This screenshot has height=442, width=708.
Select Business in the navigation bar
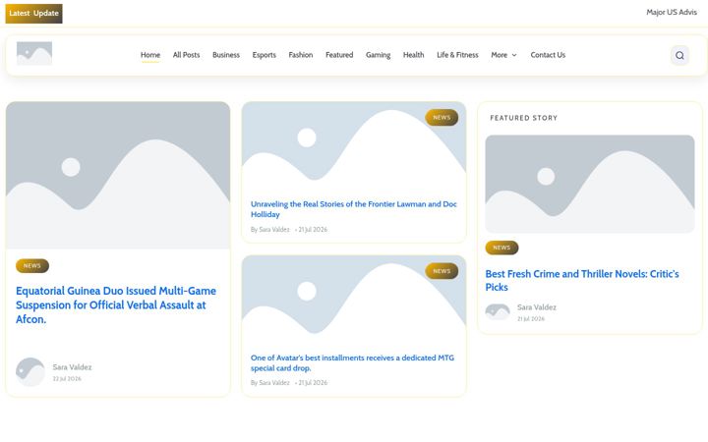[x=226, y=55]
